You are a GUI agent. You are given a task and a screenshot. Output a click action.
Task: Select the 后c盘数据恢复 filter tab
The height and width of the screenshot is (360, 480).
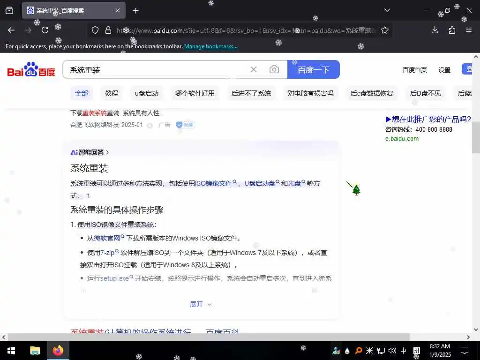372,93
